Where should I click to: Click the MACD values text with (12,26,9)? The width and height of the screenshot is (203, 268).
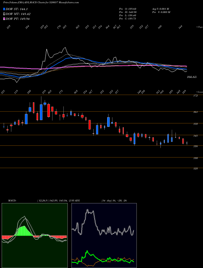coord(56,201)
